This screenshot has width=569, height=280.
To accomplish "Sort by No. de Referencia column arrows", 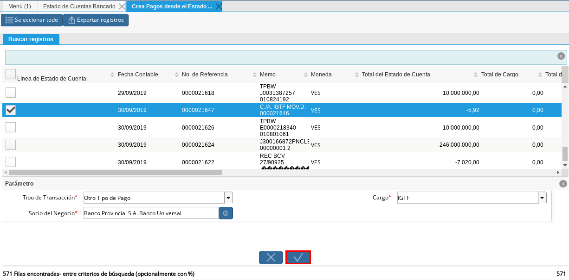I will coord(255,75).
